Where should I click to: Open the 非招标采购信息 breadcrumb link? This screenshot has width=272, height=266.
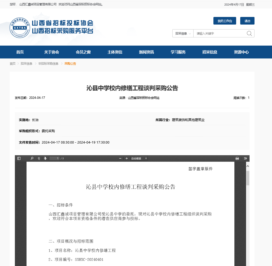[48, 63]
